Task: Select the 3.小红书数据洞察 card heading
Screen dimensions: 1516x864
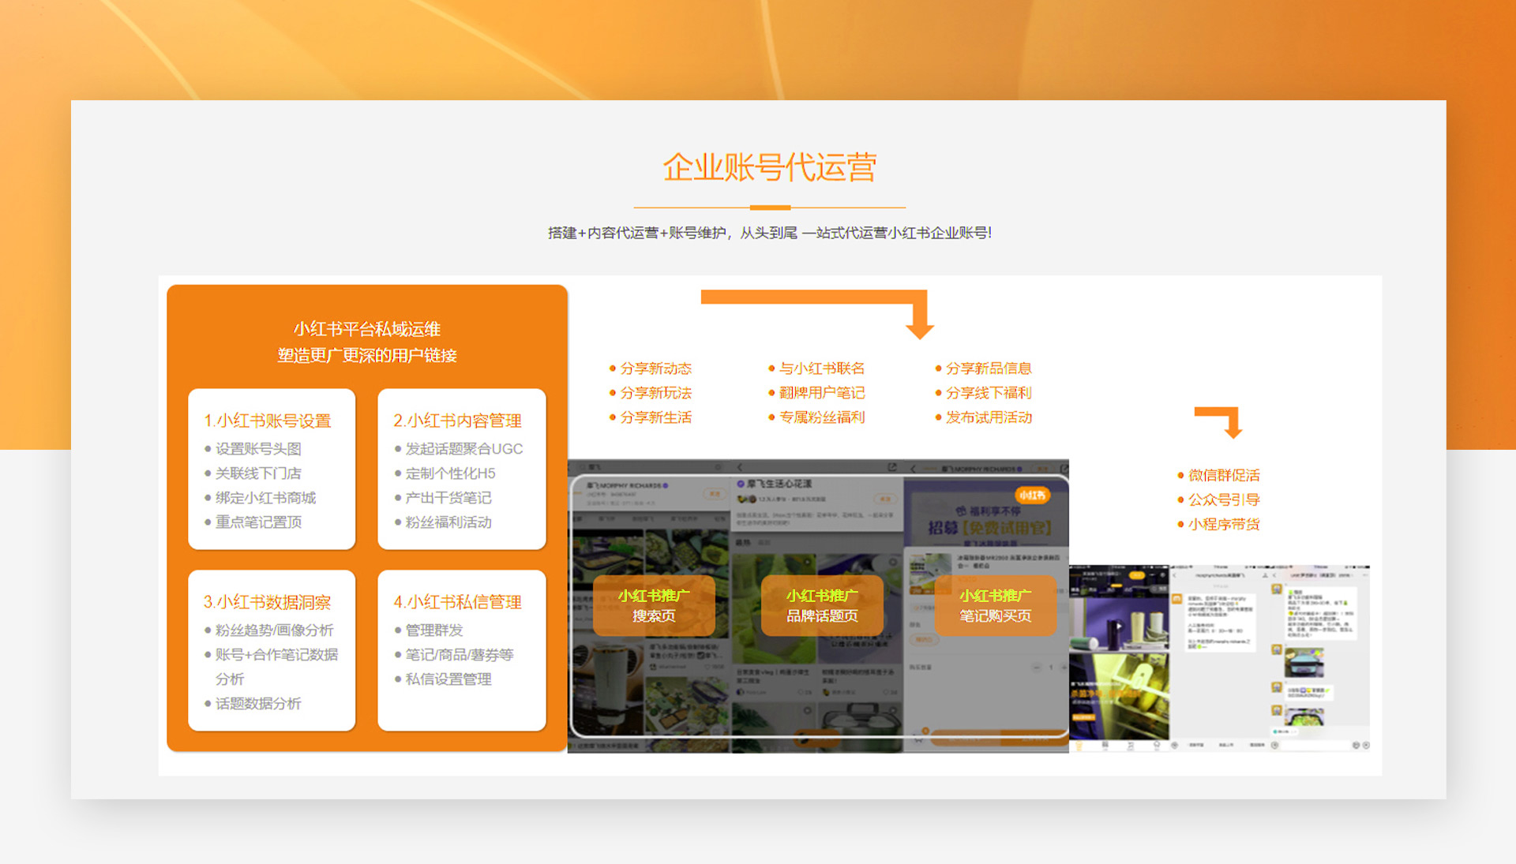Action: [268, 602]
